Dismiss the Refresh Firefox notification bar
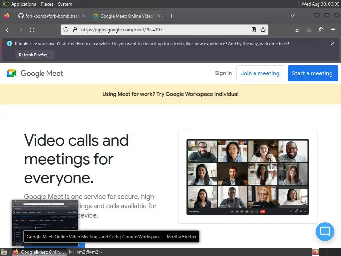Image resolution: width=341 pixels, height=256 pixels. (333, 43)
